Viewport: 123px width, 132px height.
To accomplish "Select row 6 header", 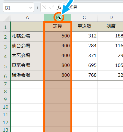I will (5, 76).
